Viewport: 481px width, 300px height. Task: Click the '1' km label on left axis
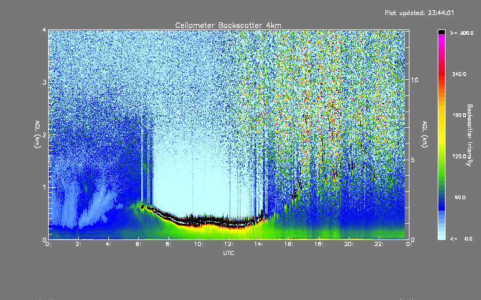pos(44,187)
